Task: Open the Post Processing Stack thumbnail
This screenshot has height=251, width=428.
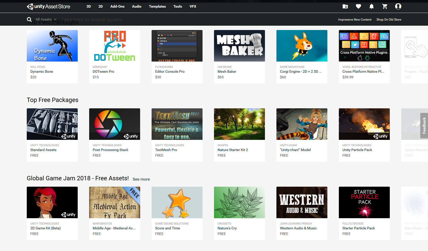Action: tap(115, 124)
